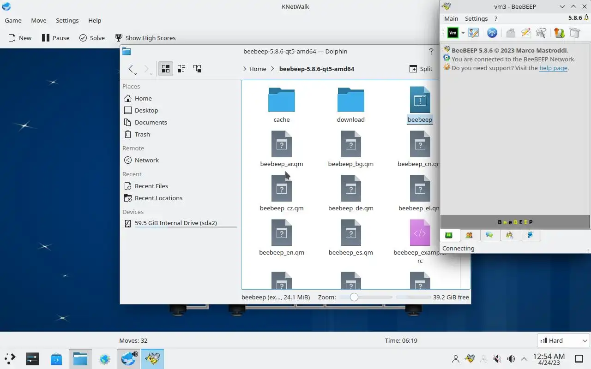The image size is (591, 369).
Task: Go back in Dolphin navigation
Action: click(131, 69)
